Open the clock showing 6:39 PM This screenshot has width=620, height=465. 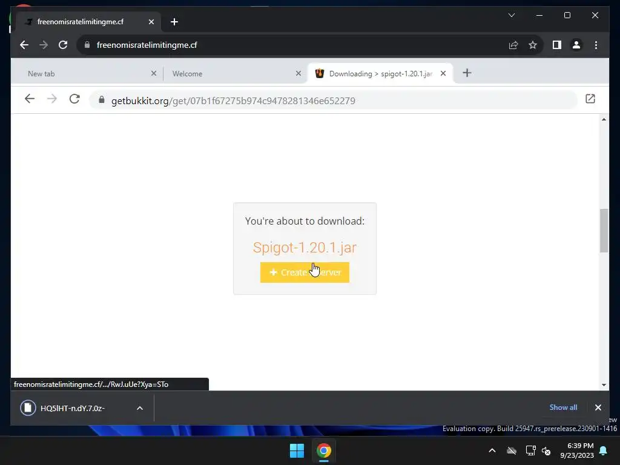tap(577, 450)
